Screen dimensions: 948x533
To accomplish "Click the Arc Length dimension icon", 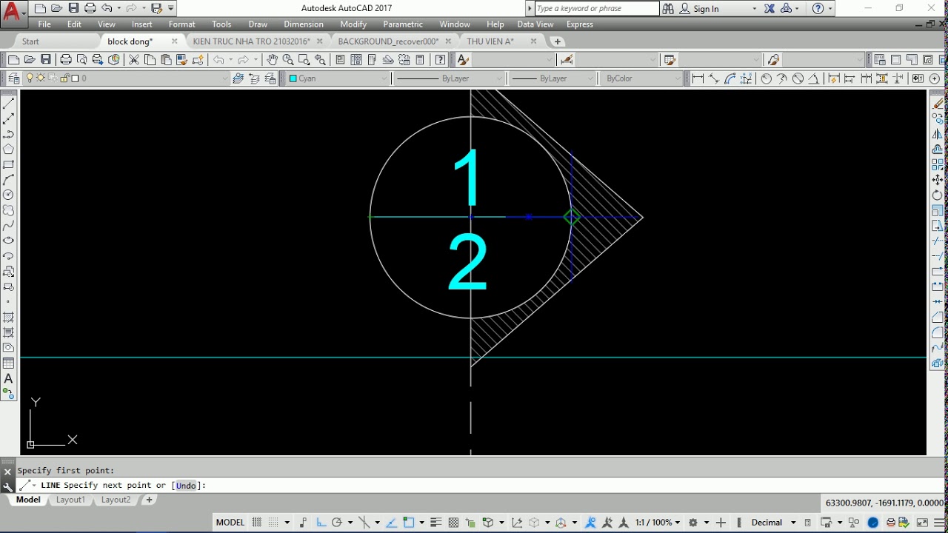I will click(x=730, y=78).
